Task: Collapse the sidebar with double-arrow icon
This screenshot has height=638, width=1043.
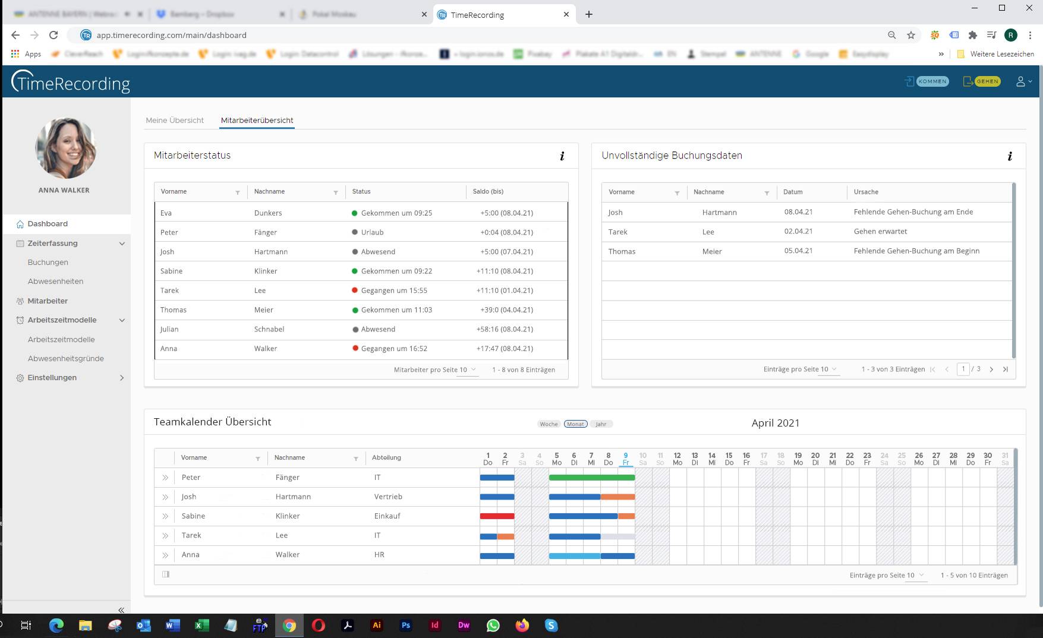Action: tap(121, 610)
